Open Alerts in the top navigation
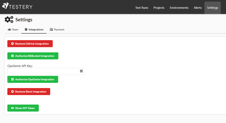 pos(198,8)
